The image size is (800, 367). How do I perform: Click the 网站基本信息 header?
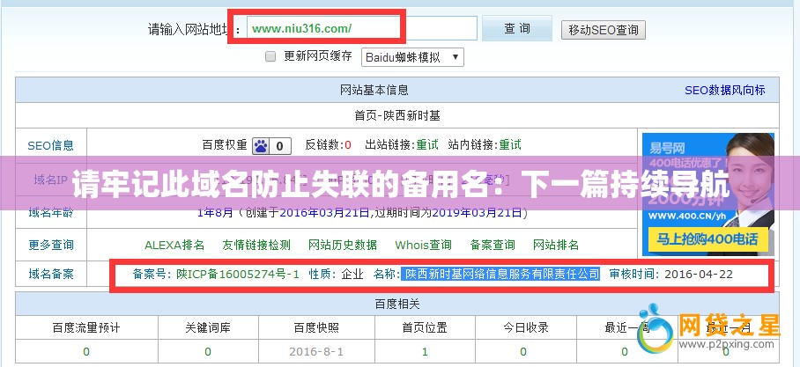(374, 91)
